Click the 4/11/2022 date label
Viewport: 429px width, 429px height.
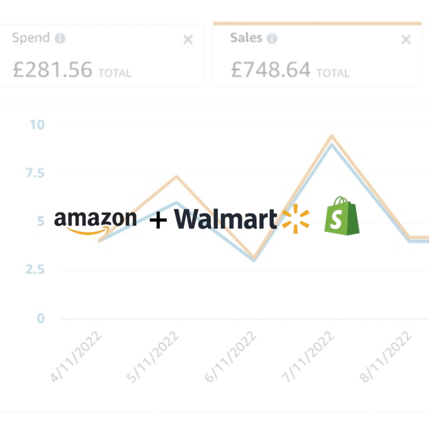point(76,357)
